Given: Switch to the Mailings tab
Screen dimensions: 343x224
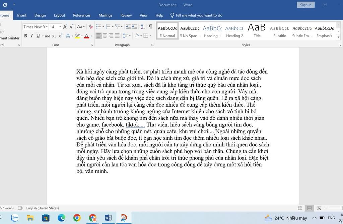Looking at the screenshot, I should coord(105,15).
